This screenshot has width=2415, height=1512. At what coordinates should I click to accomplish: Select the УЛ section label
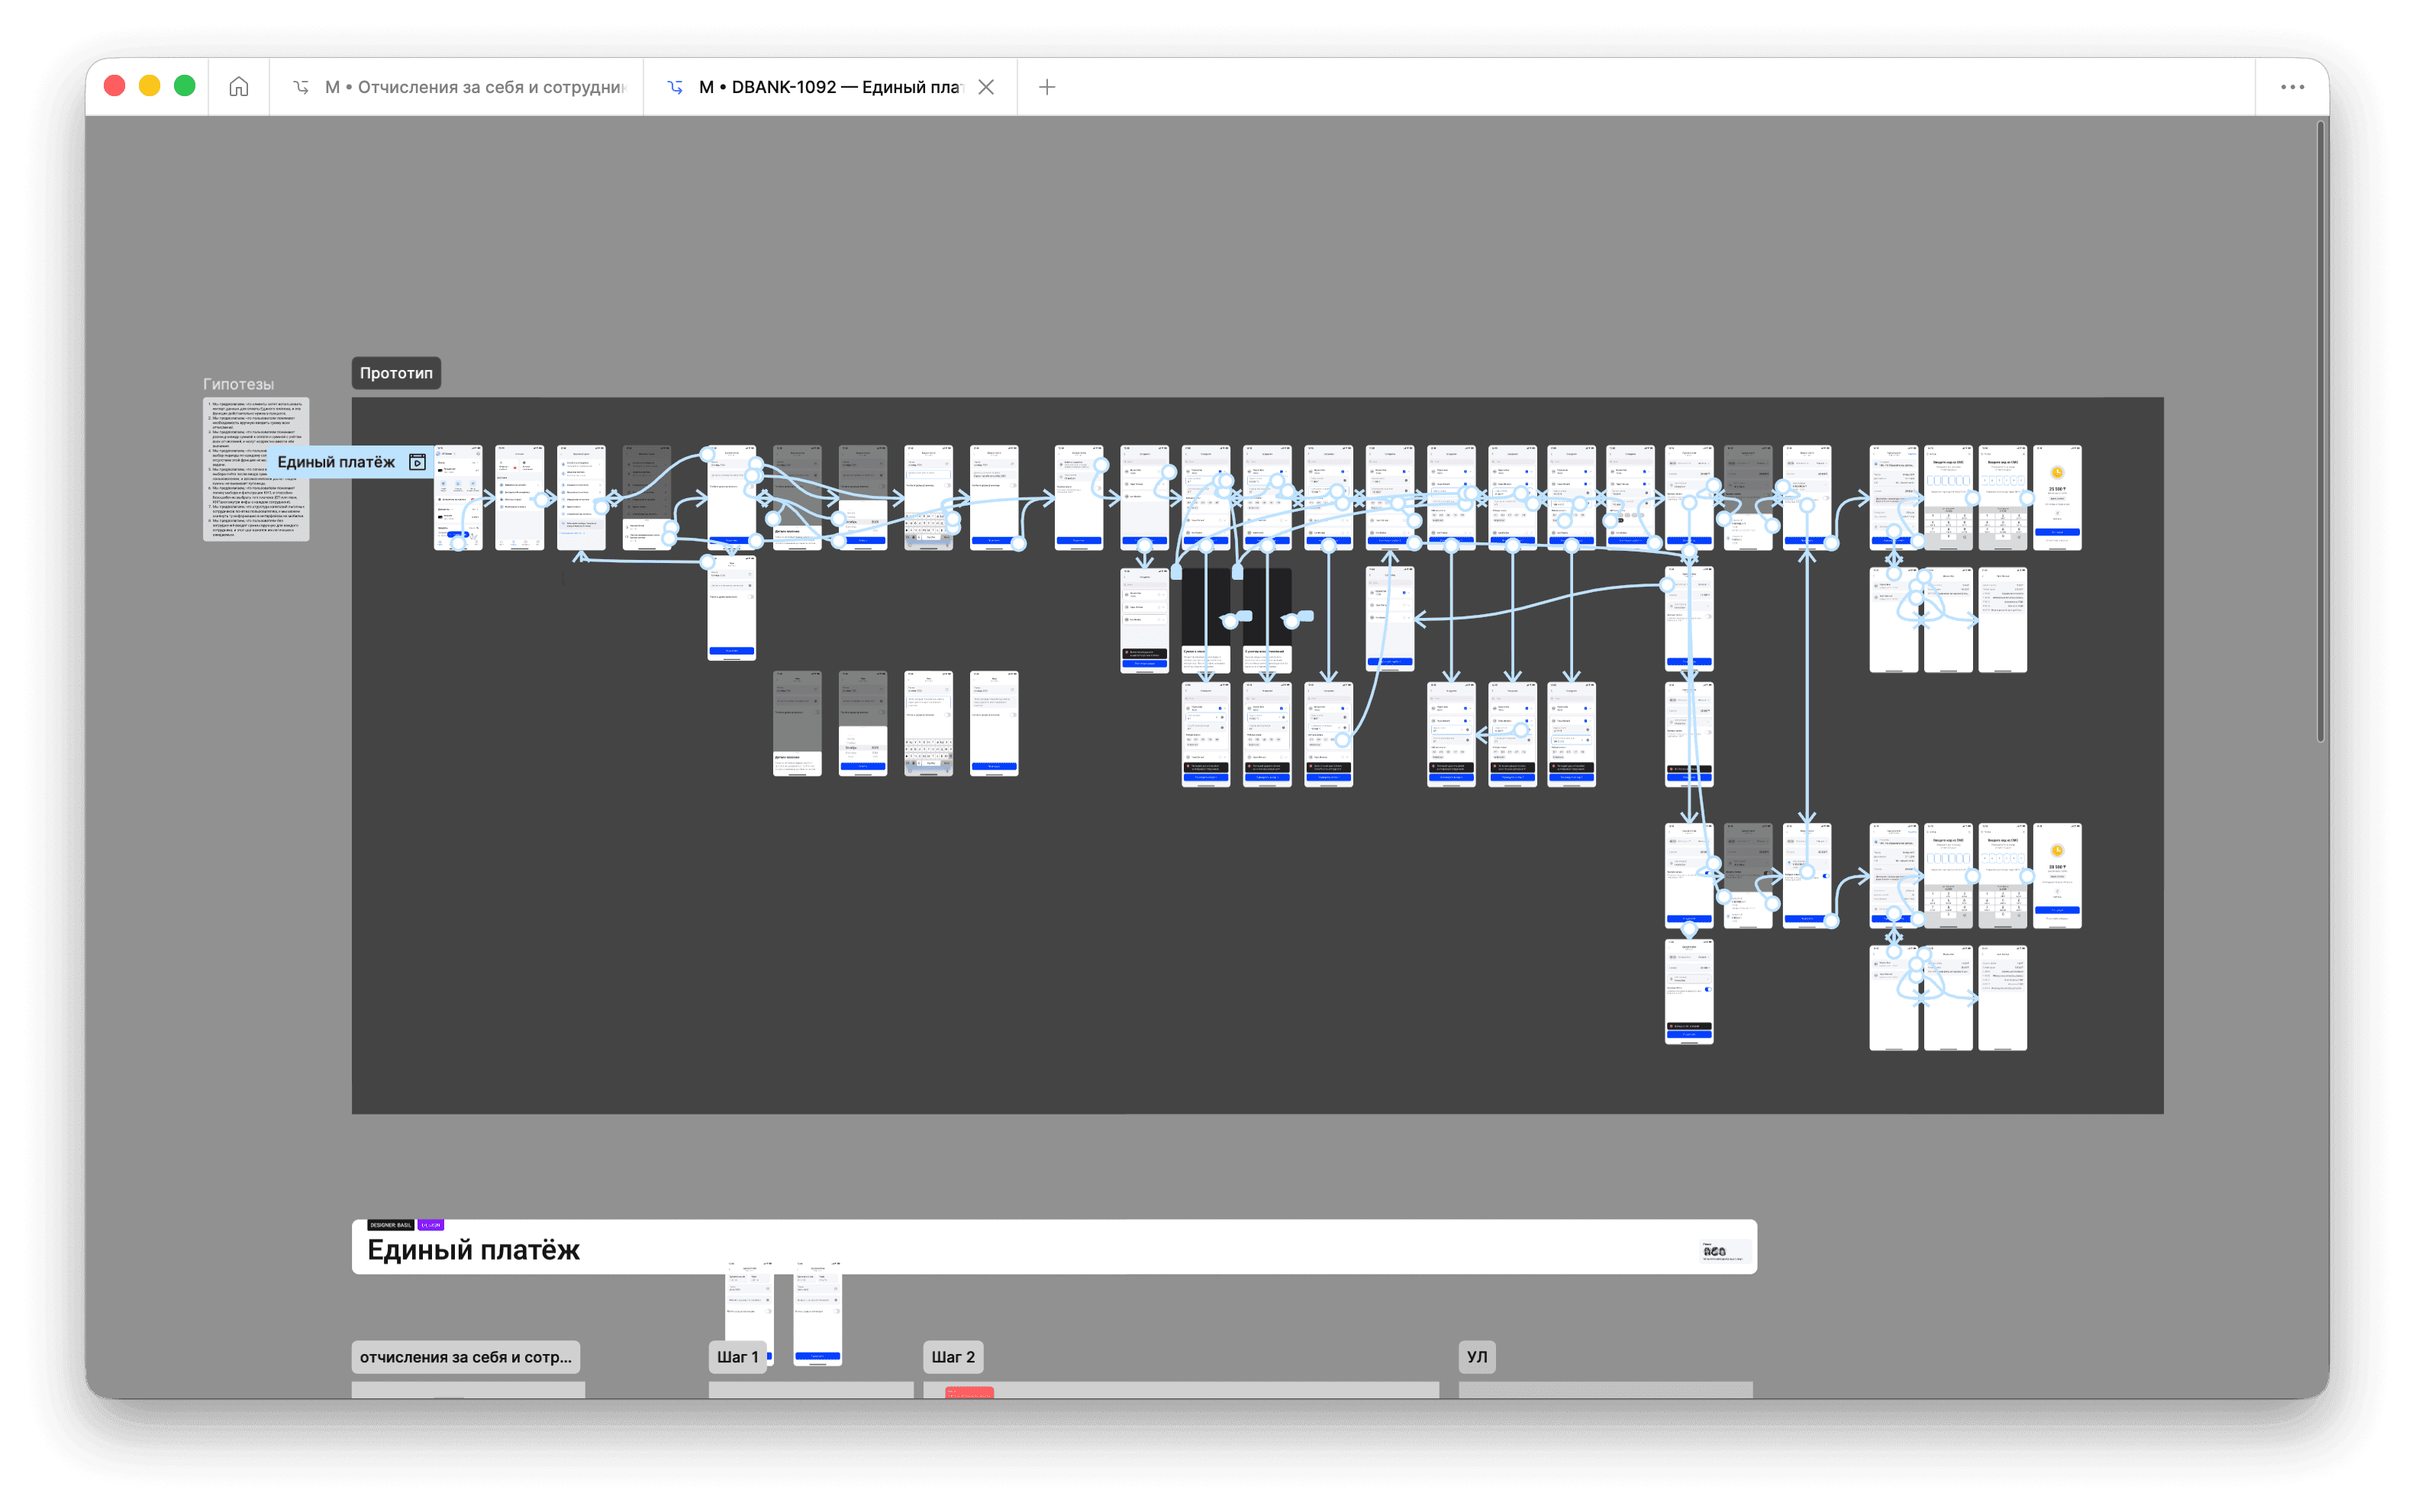tap(1477, 1357)
